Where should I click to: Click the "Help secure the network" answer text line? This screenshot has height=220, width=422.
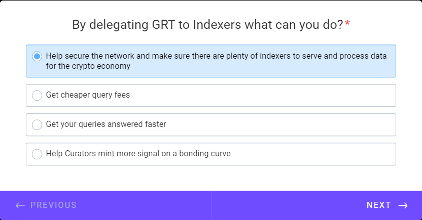pyautogui.click(x=217, y=56)
